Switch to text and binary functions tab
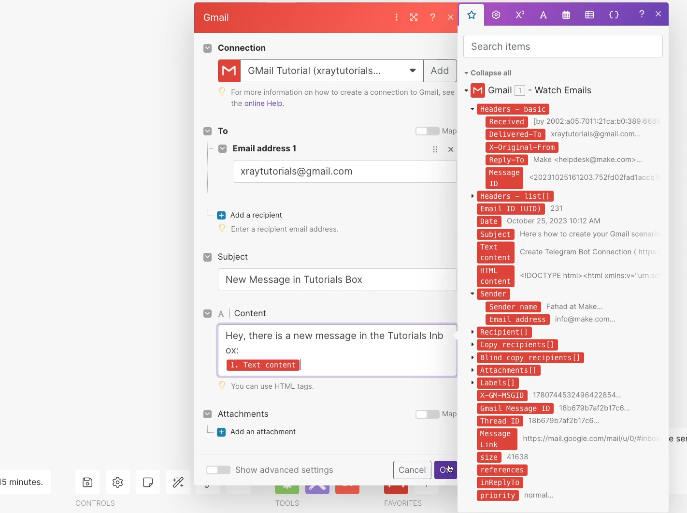 544,15
